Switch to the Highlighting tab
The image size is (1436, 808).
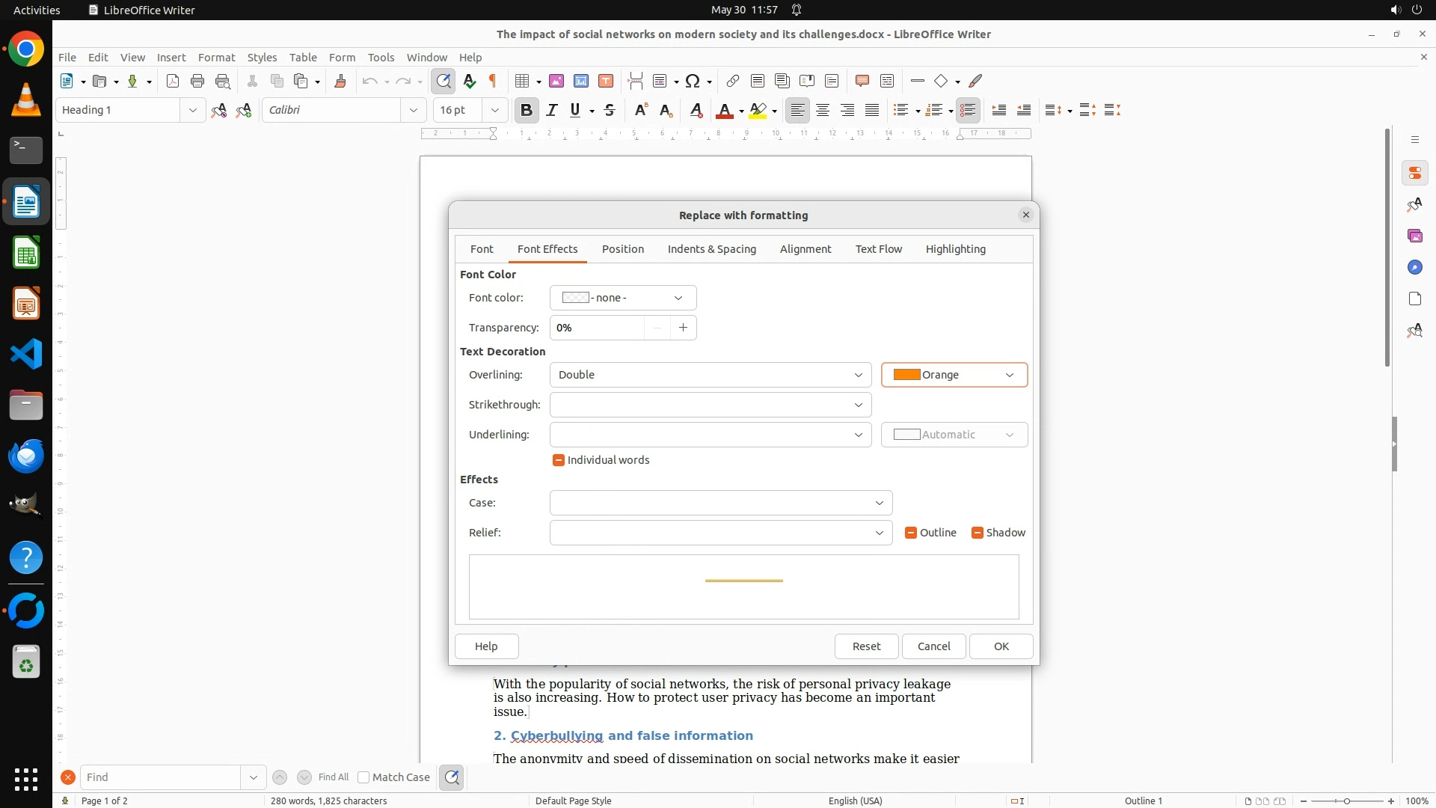click(955, 249)
